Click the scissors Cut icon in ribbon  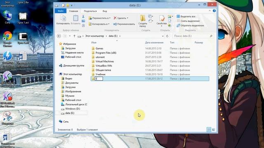pyautogui.click(x=83, y=16)
